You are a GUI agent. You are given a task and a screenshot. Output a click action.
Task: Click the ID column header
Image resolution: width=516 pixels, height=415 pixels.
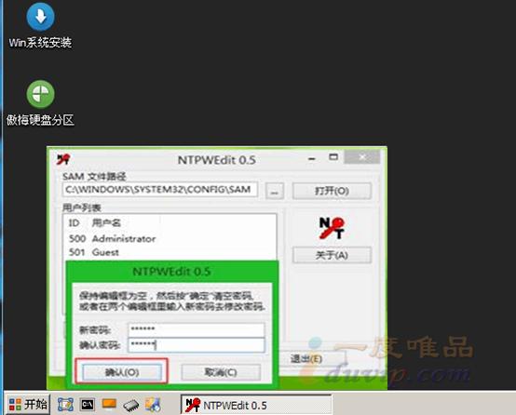coord(74,223)
